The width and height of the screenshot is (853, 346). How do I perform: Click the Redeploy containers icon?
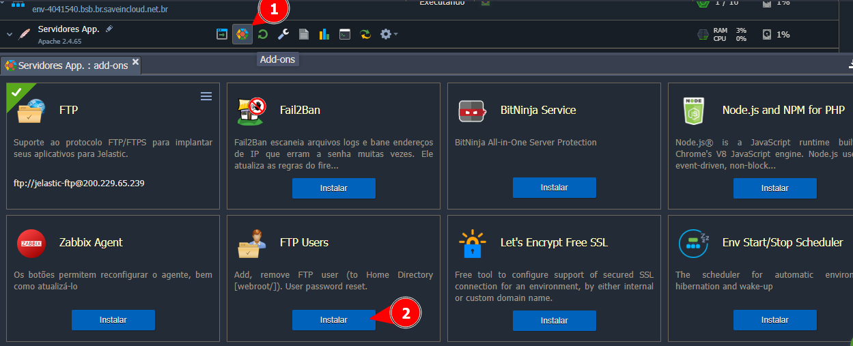pos(366,34)
